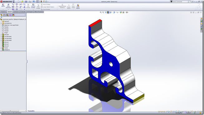Click the Sketch tool button

point(3,6)
